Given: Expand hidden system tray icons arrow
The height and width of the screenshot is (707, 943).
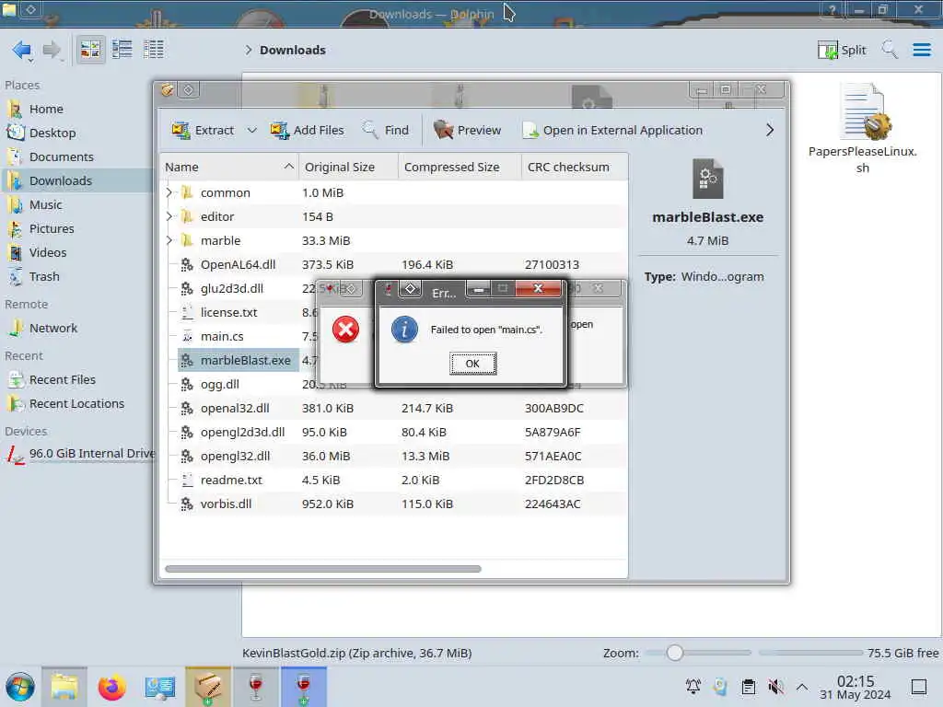Looking at the screenshot, I should (802, 687).
